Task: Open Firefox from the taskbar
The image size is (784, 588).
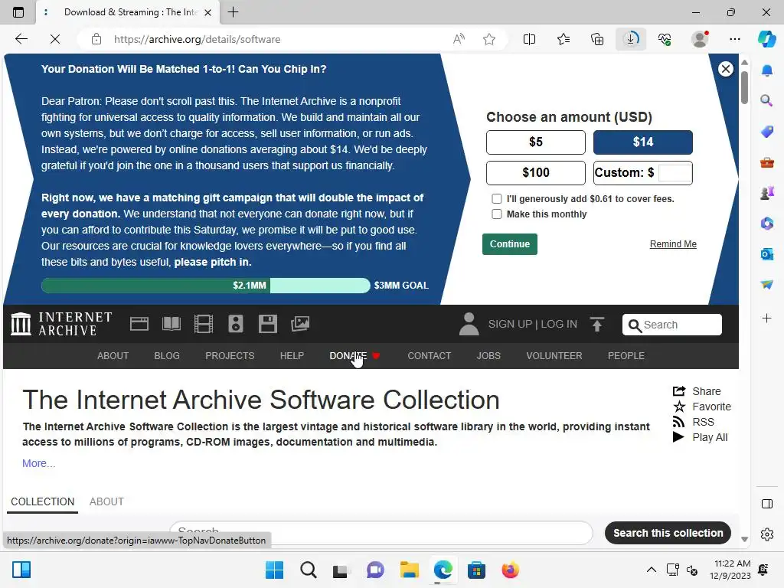Action: click(510, 570)
